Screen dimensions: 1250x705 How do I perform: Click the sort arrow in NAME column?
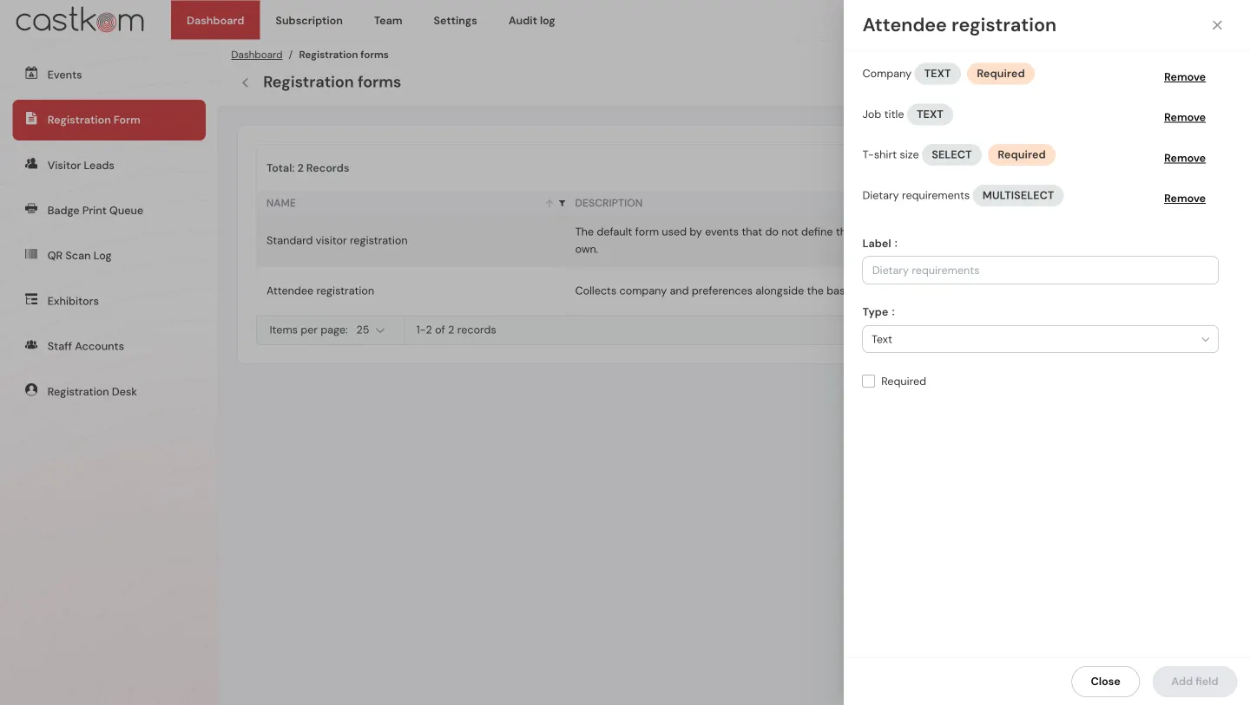pyautogui.click(x=549, y=203)
